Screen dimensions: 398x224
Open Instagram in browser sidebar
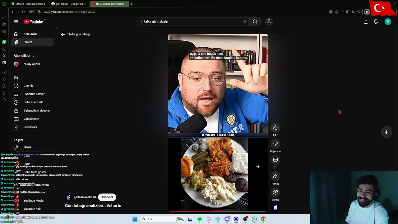click(4, 49)
